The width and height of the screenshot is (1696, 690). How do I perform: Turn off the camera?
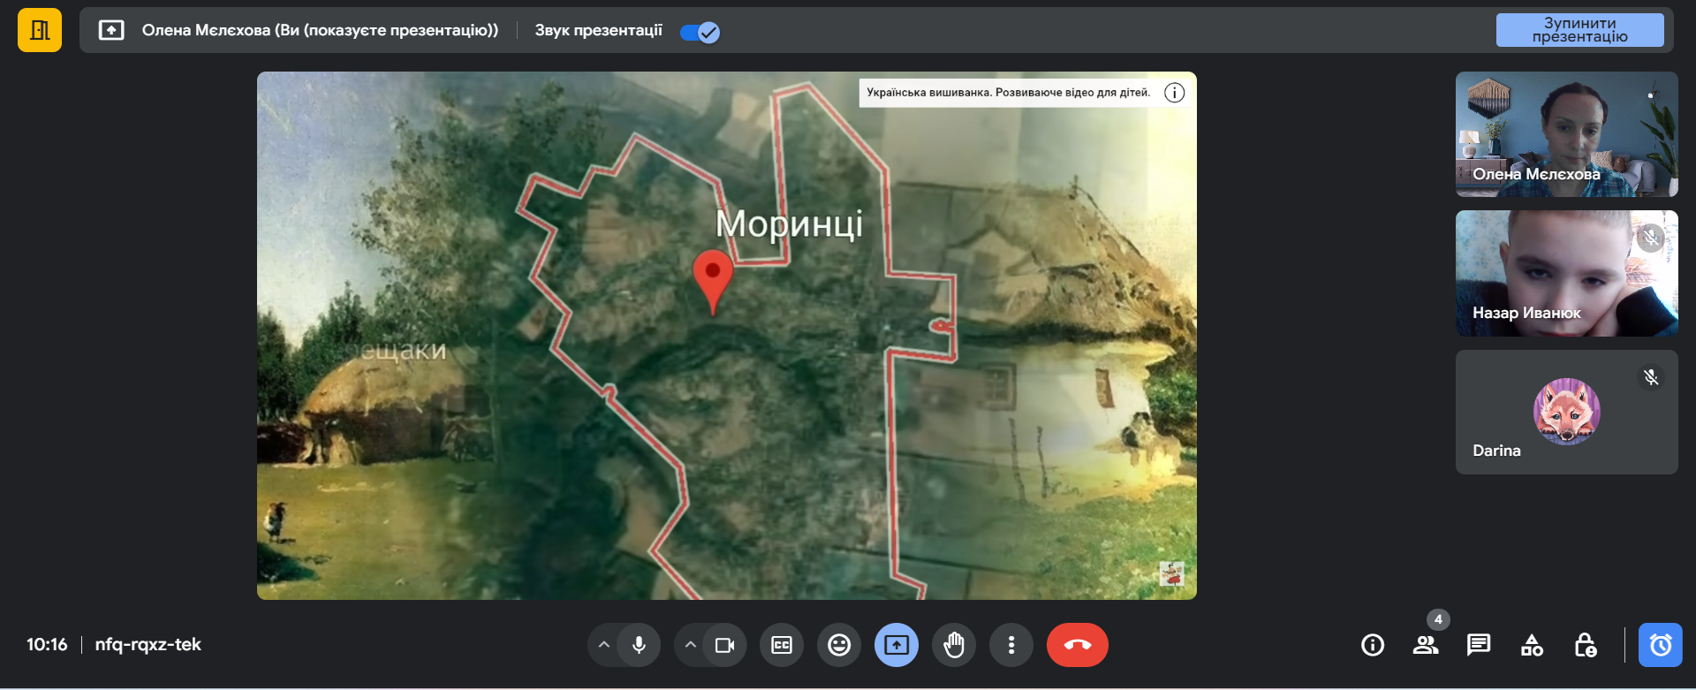coord(724,645)
